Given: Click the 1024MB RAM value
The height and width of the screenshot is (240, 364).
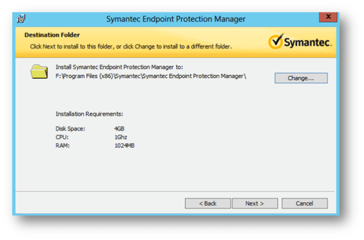Looking at the screenshot, I should tap(124, 144).
